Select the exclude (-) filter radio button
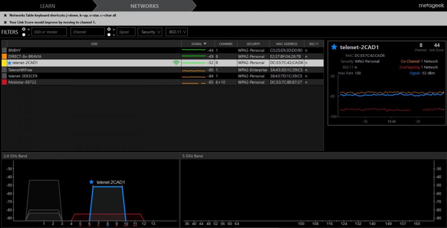The image size is (447, 228). [23, 34]
